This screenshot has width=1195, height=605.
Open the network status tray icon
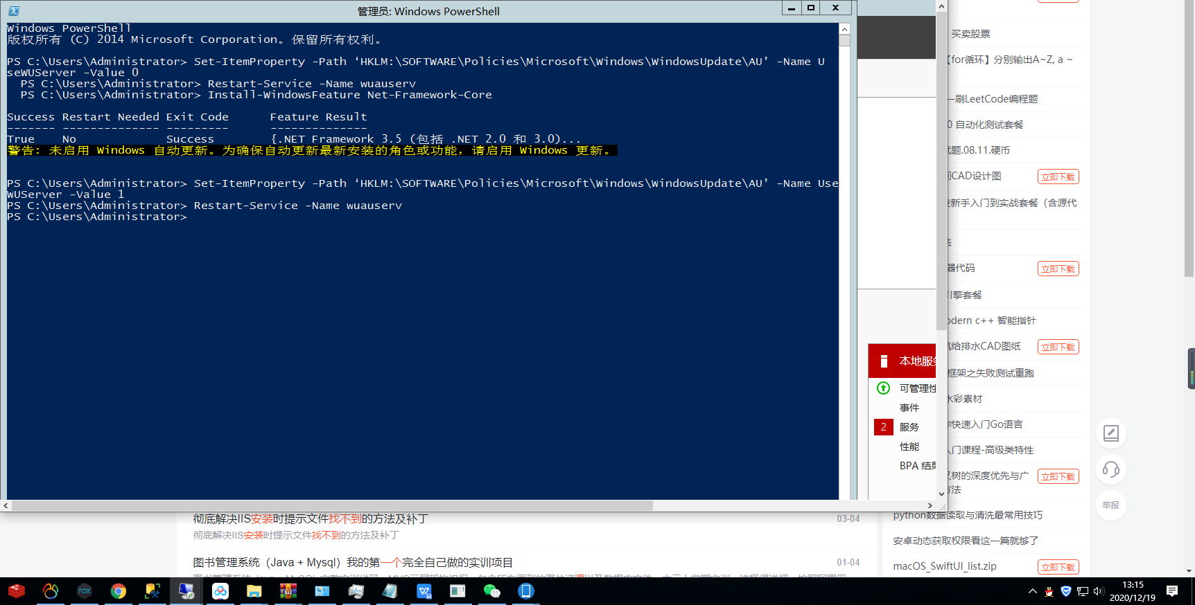coord(1083,591)
